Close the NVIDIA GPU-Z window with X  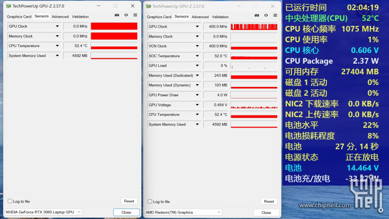(133, 6)
